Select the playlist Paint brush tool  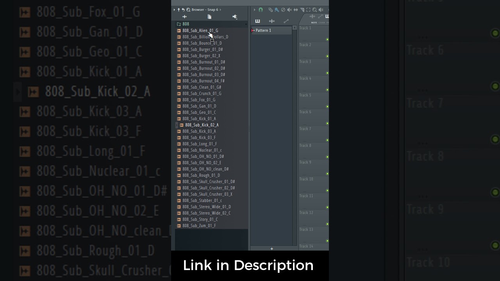277,10
